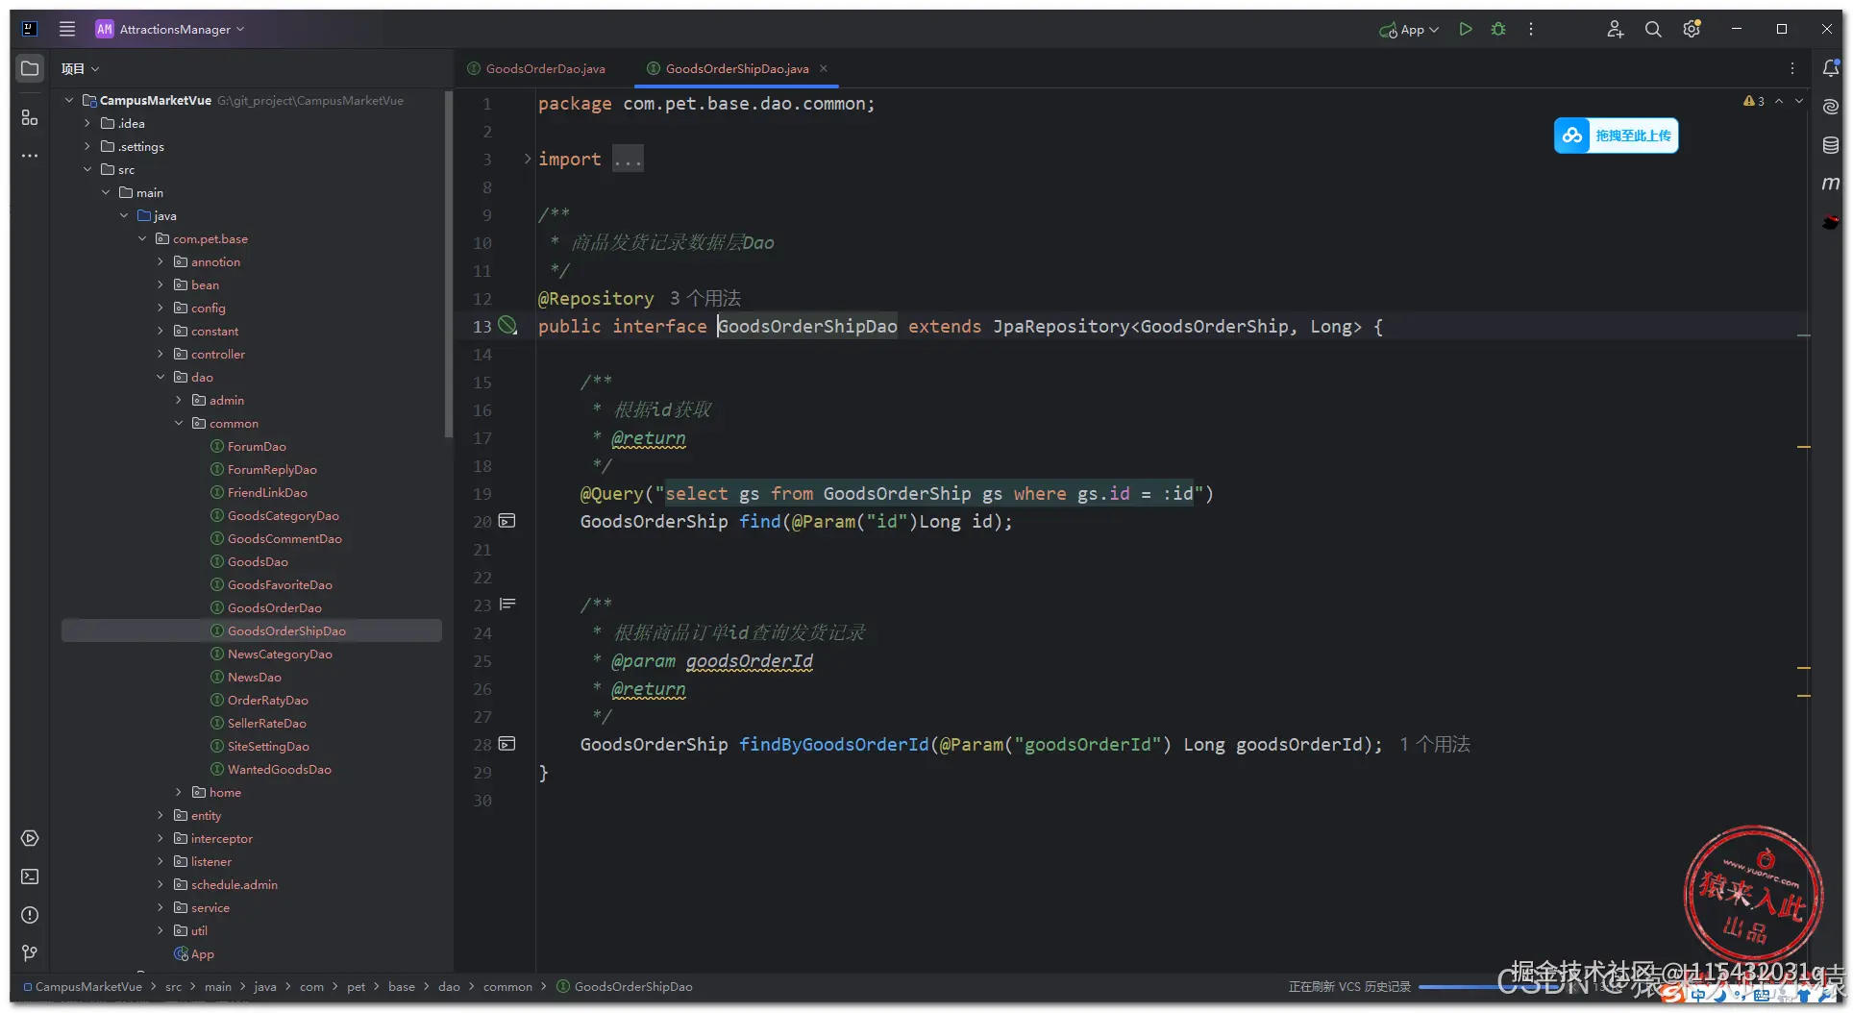1853x1013 pixels.
Task: Open the Project tool window folder icon
Action: pyautogui.click(x=30, y=68)
